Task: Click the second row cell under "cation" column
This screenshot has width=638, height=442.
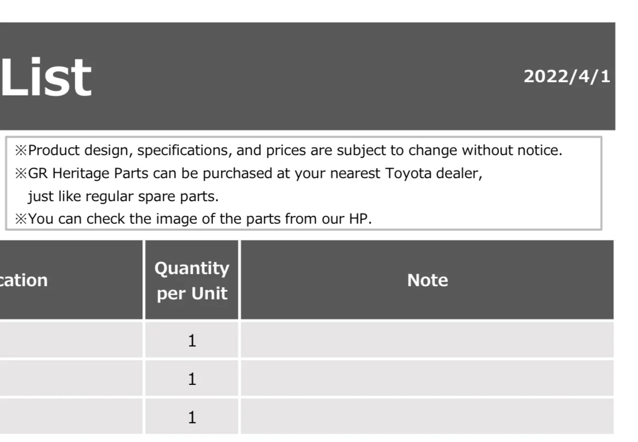Action: coord(71,378)
